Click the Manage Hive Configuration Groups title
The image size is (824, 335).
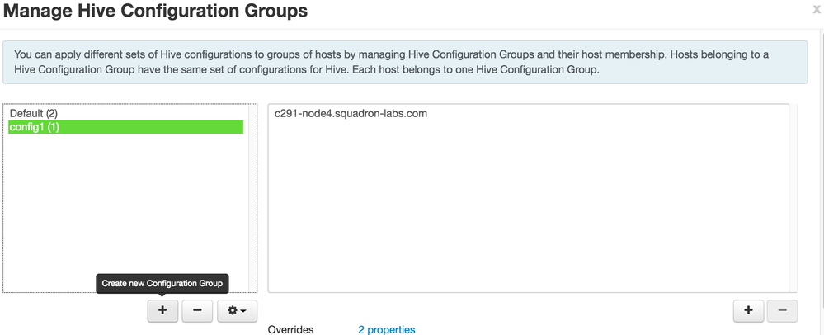(x=156, y=12)
